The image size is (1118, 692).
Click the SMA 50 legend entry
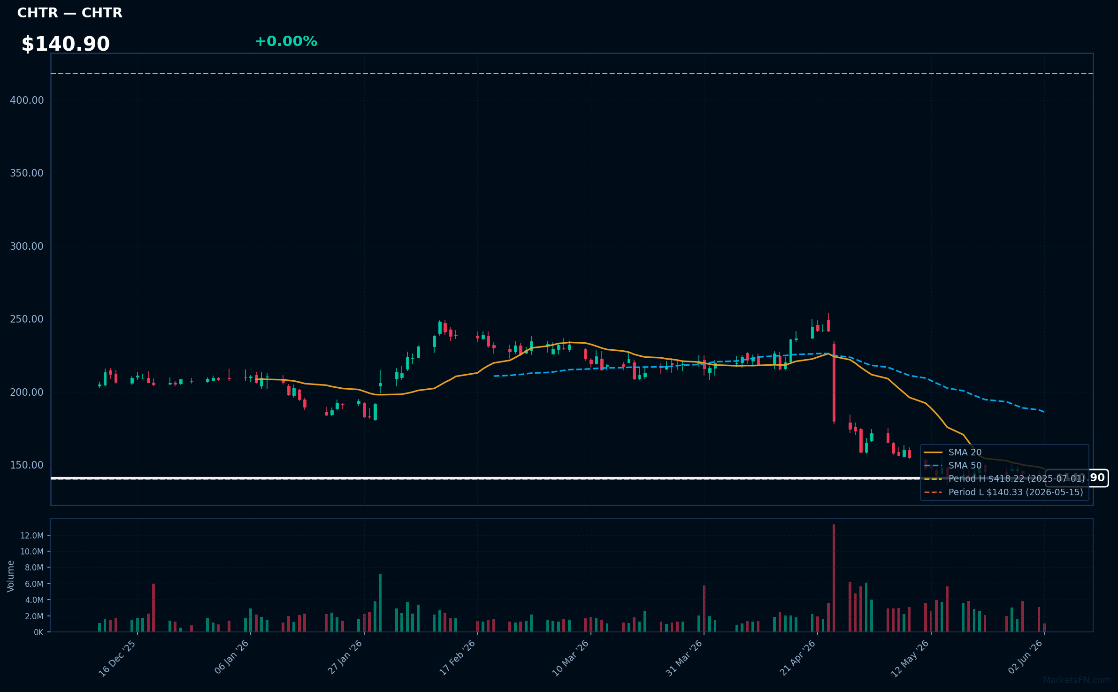(x=953, y=465)
